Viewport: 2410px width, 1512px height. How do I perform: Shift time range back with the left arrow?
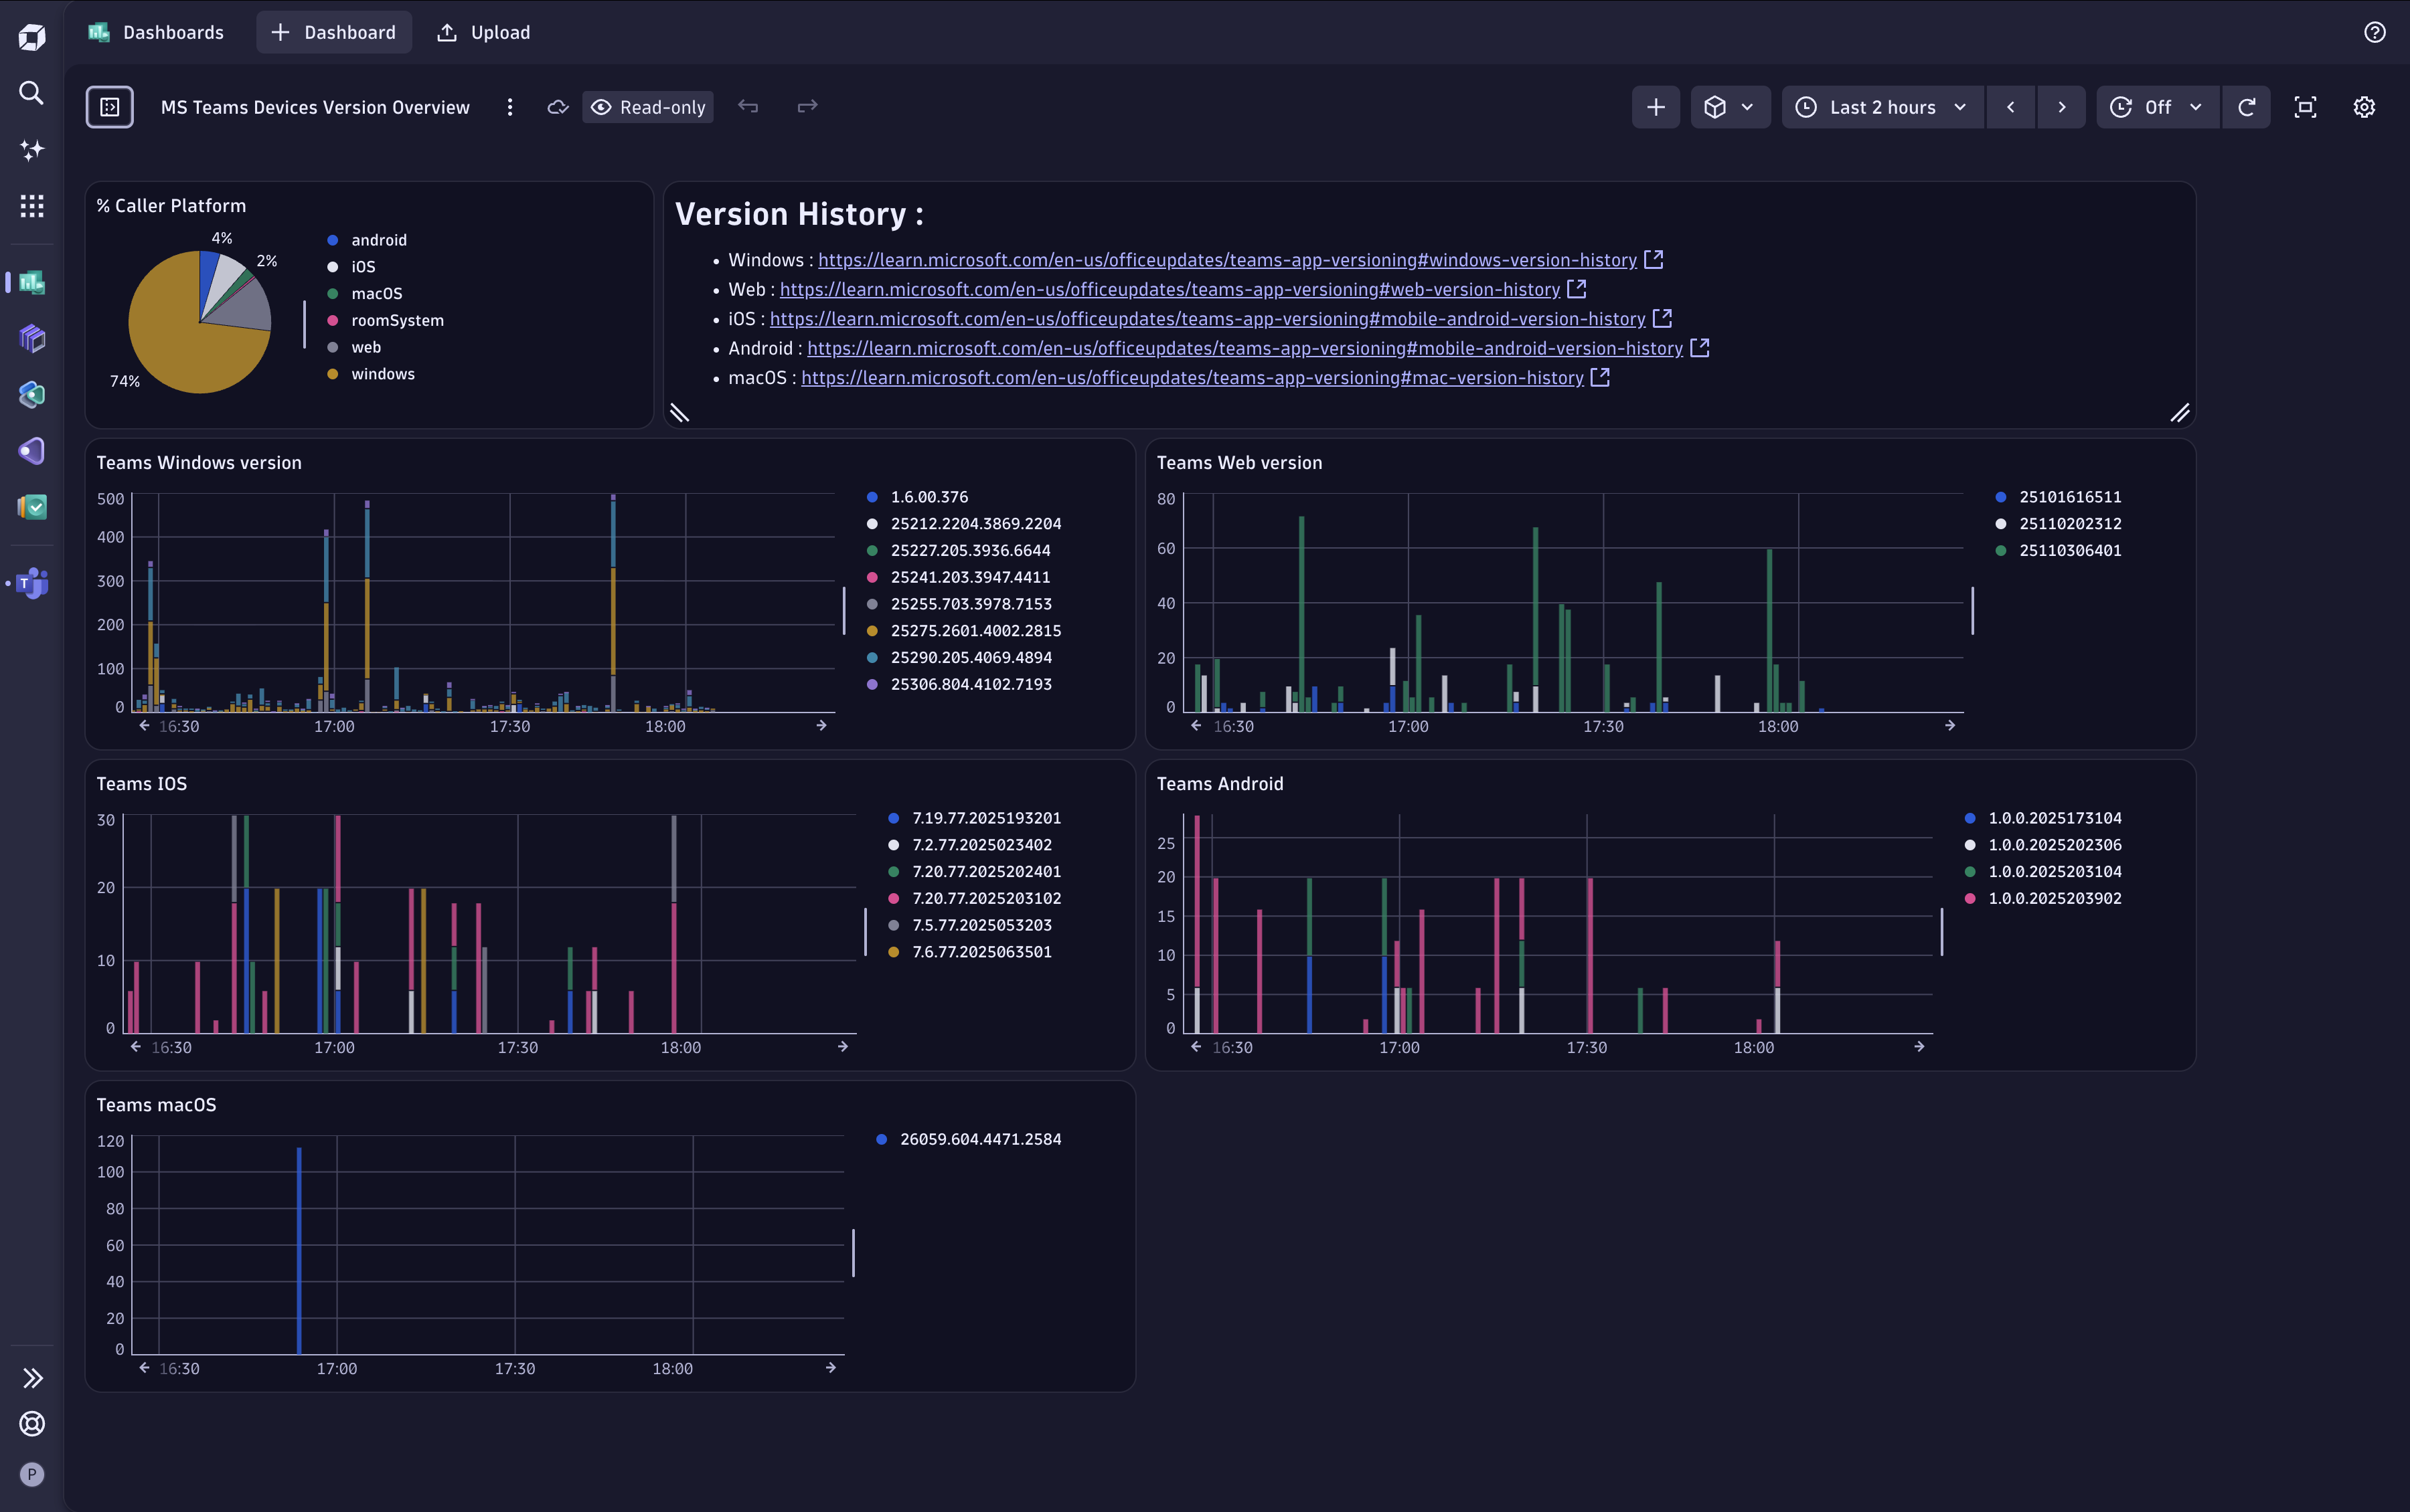tap(2010, 107)
